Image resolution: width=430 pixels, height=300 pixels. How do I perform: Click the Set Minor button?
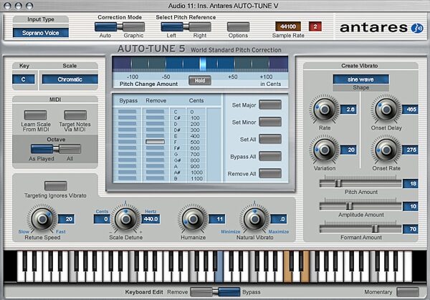270,122
